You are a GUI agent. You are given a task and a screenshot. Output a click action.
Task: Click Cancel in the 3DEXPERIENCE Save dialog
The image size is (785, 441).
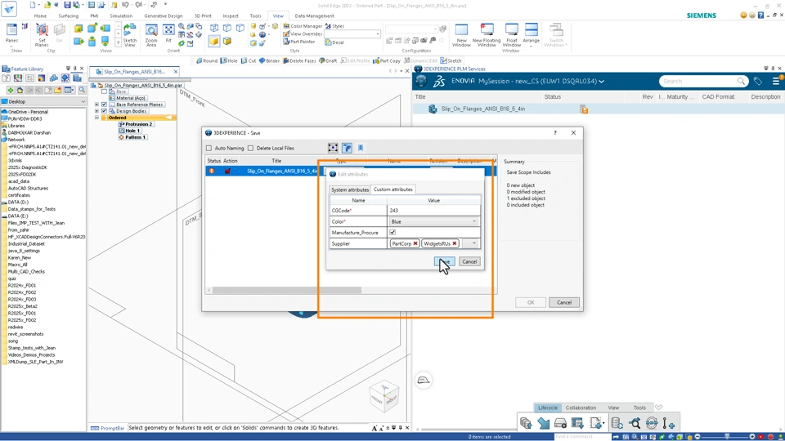tap(563, 302)
